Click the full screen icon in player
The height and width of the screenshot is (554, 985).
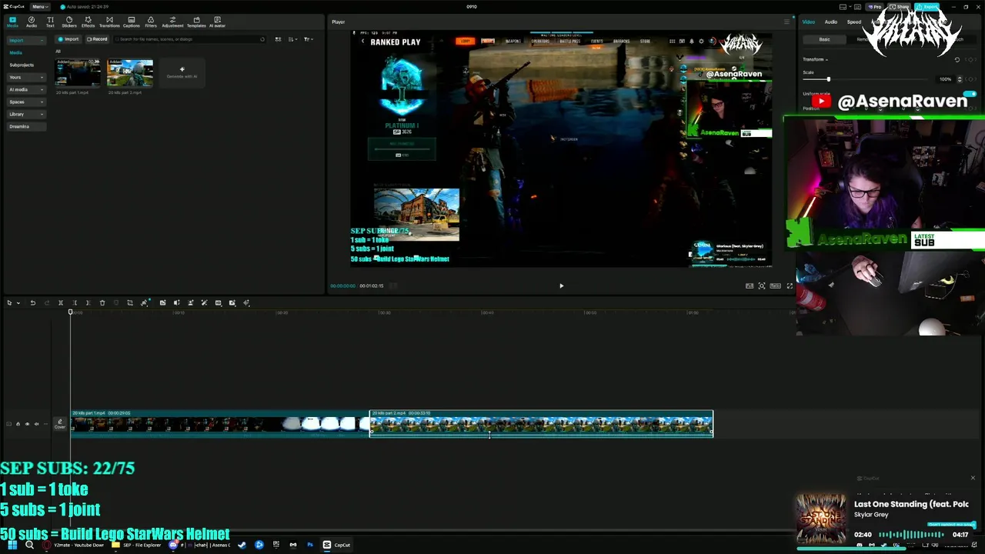[x=789, y=286]
